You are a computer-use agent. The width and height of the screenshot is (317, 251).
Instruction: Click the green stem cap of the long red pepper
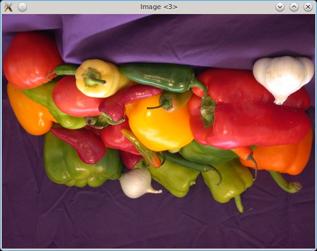click(208, 112)
